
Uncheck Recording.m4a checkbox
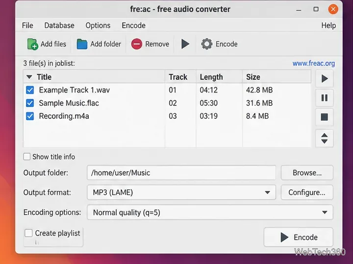30,116
